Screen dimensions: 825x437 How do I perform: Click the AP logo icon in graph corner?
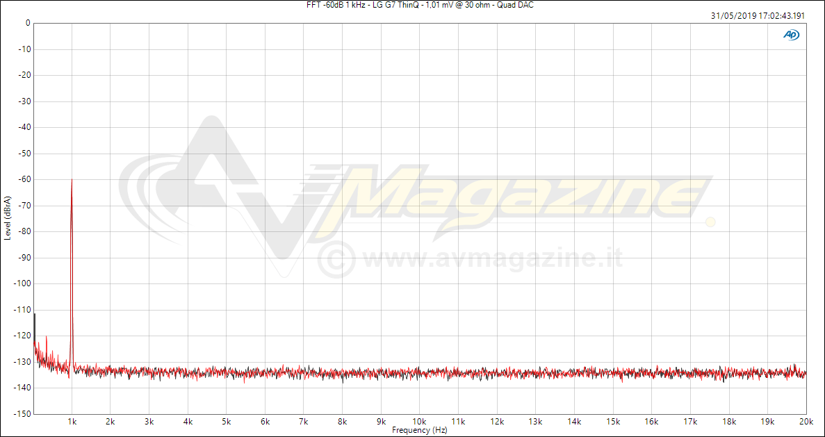pyautogui.click(x=792, y=35)
